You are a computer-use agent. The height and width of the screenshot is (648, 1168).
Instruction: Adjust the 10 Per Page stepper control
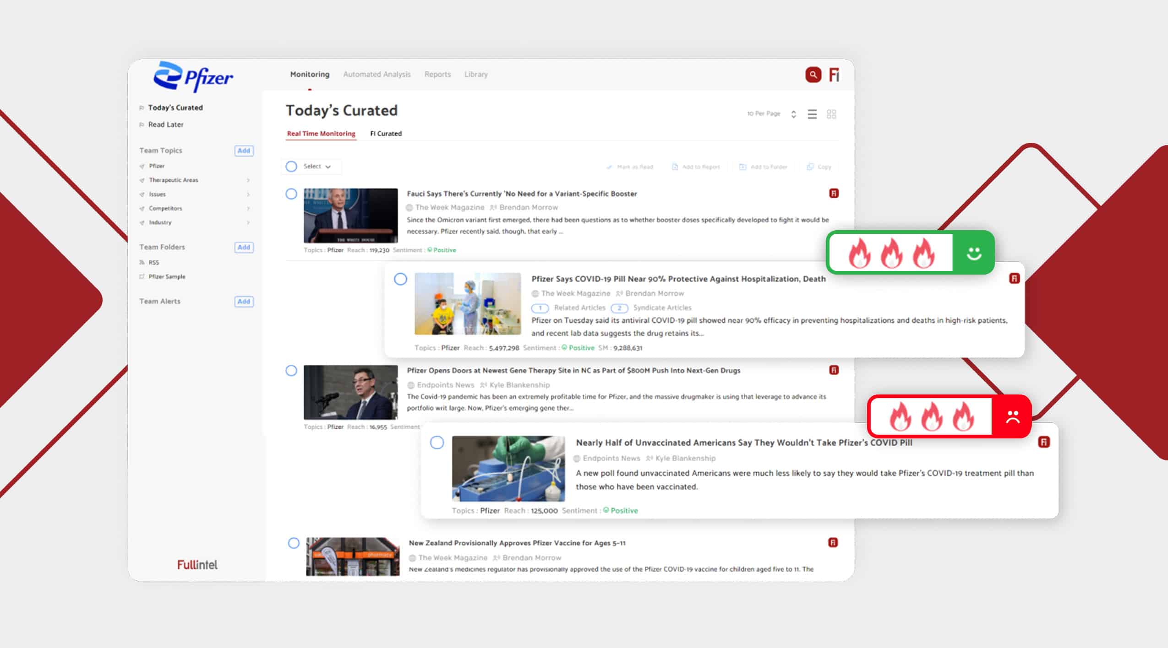tap(794, 114)
